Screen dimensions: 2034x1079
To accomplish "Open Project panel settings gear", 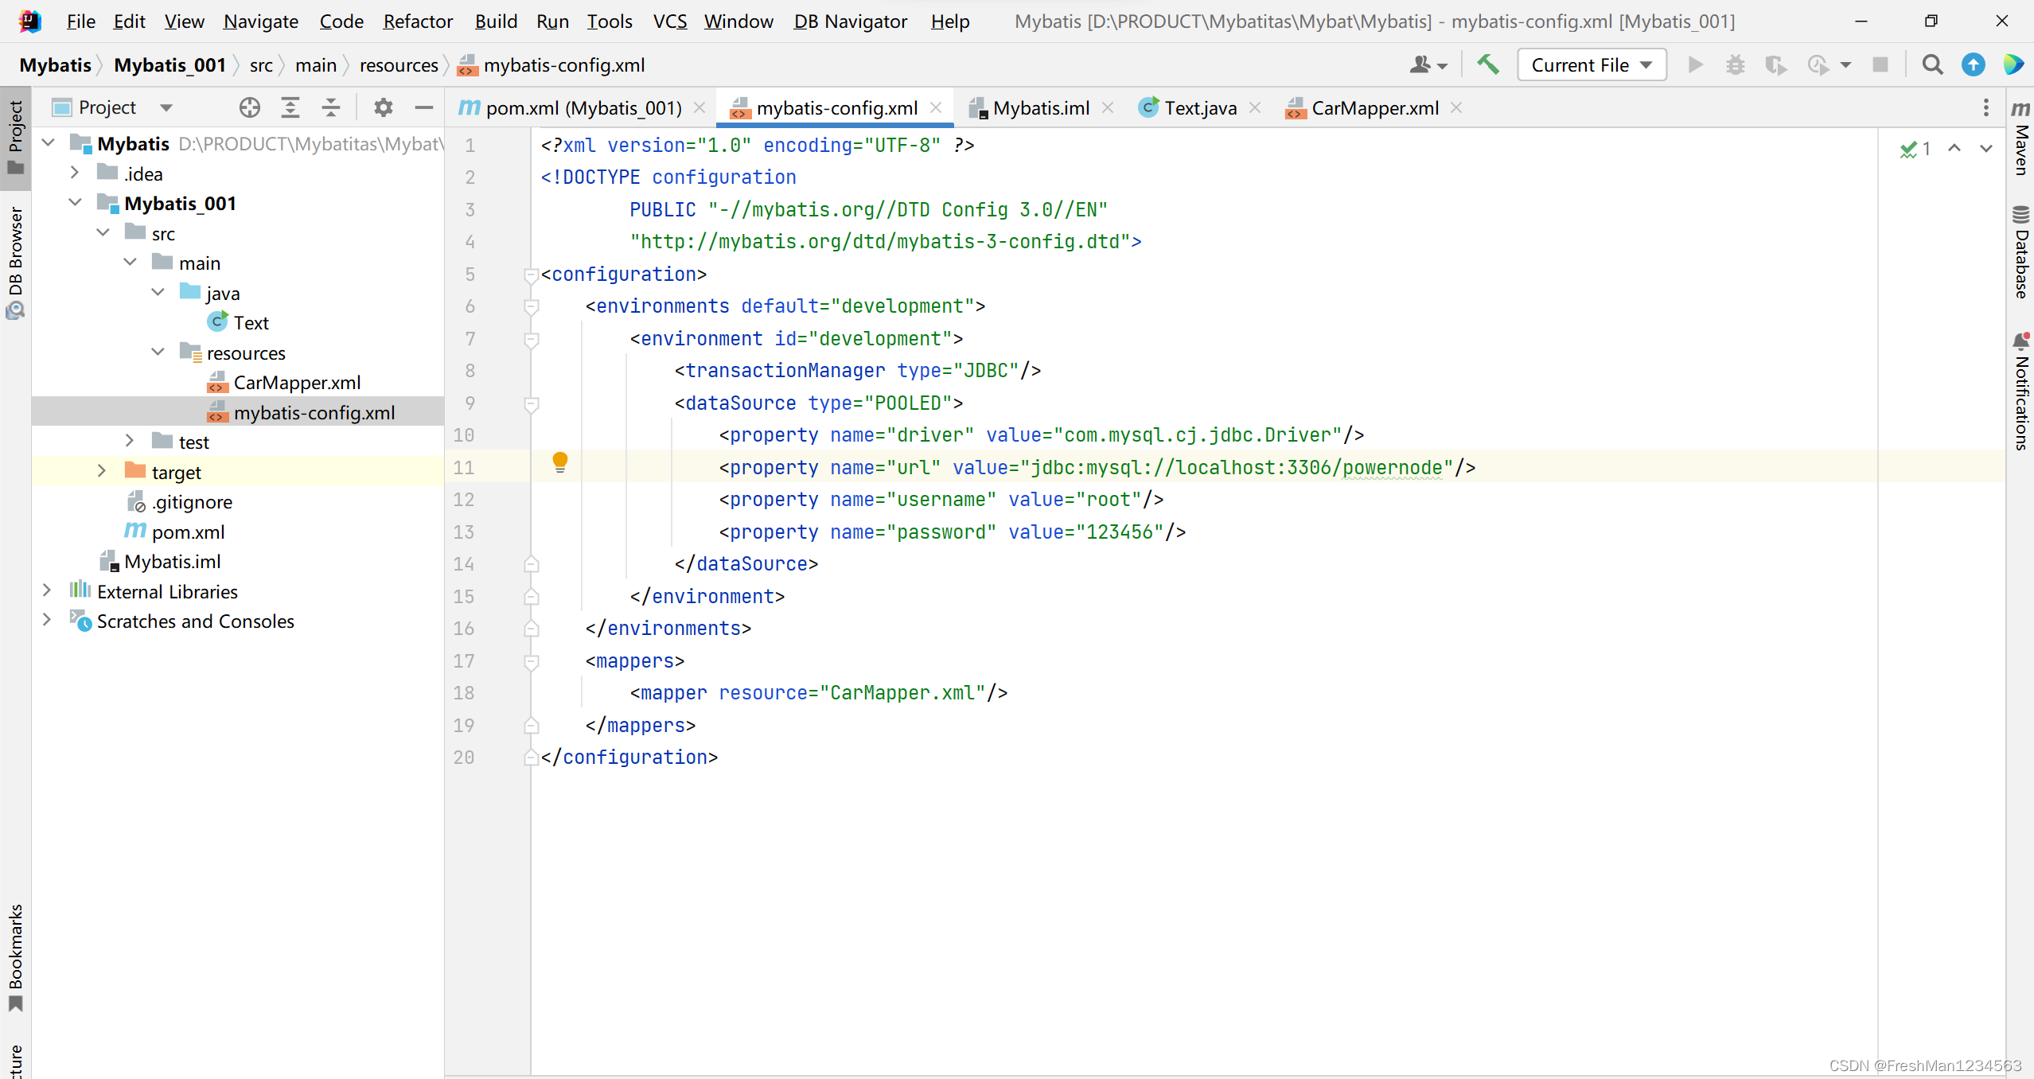I will coord(384,107).
